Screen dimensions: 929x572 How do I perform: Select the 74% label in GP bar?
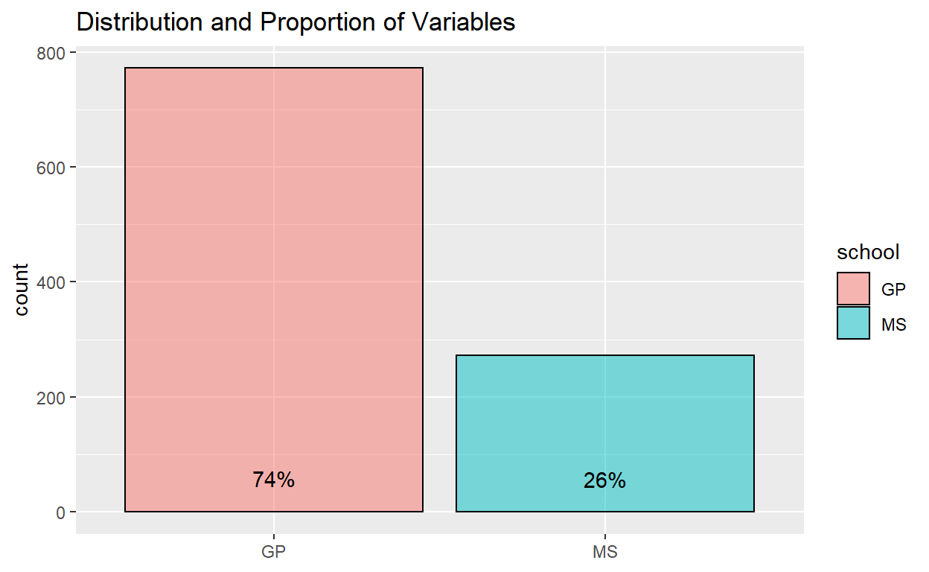pyautogui.click(x=273, y=480)
